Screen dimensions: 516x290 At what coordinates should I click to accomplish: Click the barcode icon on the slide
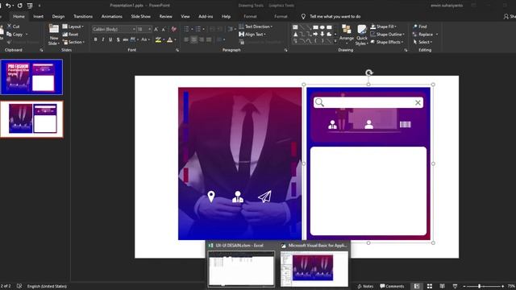(x=406, y=124)
